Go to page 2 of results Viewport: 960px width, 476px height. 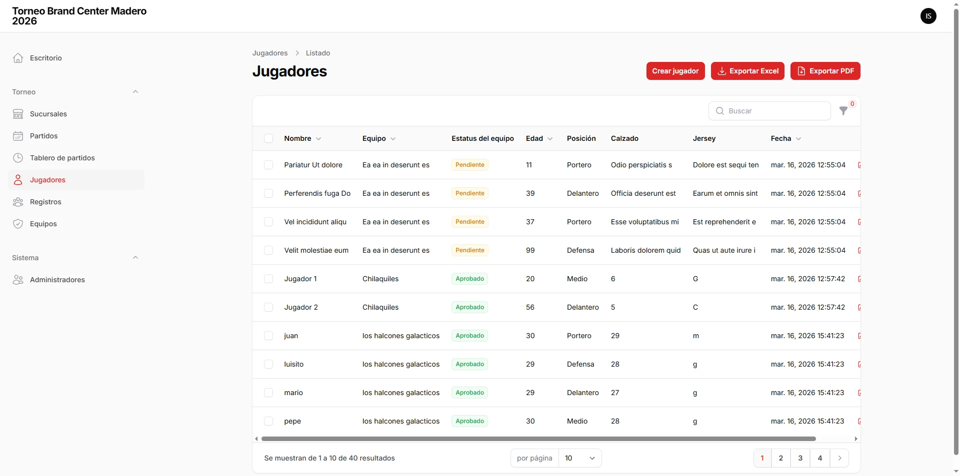[x=781, y=458]
